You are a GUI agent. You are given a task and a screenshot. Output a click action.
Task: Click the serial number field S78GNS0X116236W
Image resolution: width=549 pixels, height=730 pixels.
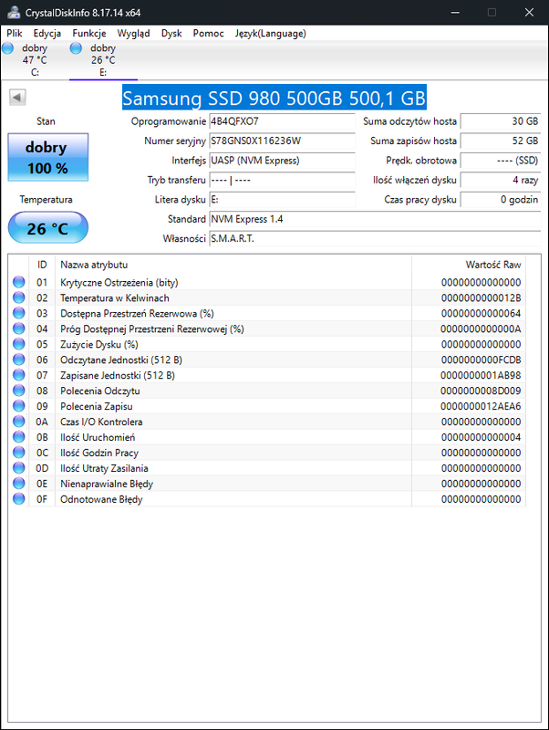(282, 141)
